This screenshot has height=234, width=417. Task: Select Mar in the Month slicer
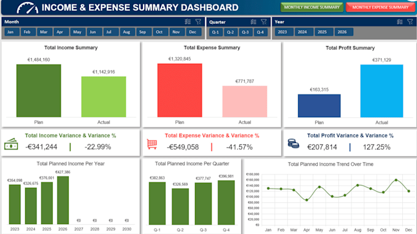[x=45, y=32]
